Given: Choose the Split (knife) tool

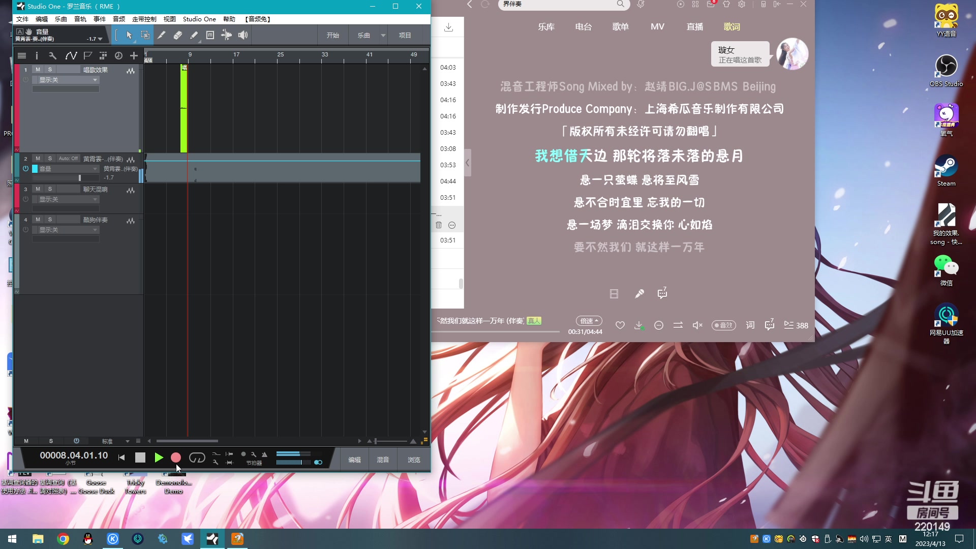Looking at the screenshot, I should tap(162, 35).
